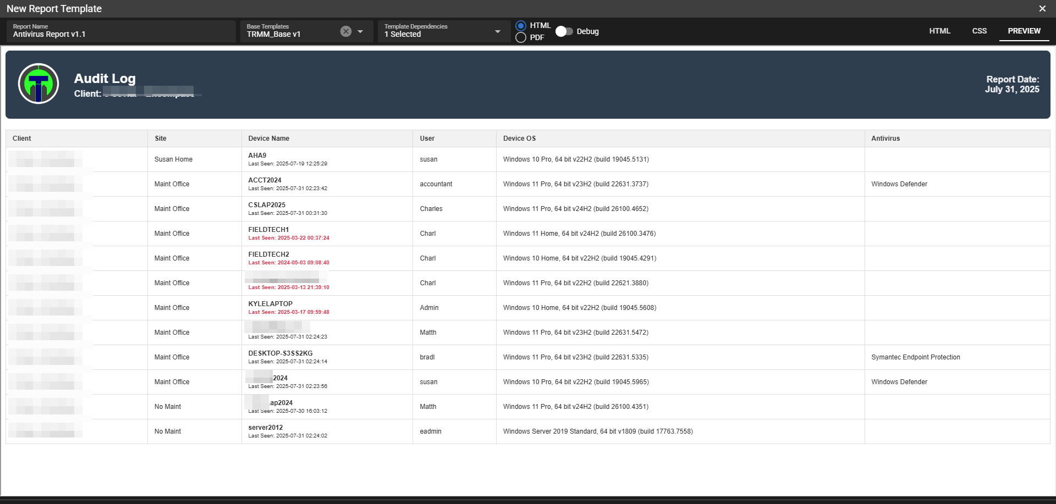Select device name CSLAP2025
The width and height of the screenshot is (1056, 504).
pos(267,205)
